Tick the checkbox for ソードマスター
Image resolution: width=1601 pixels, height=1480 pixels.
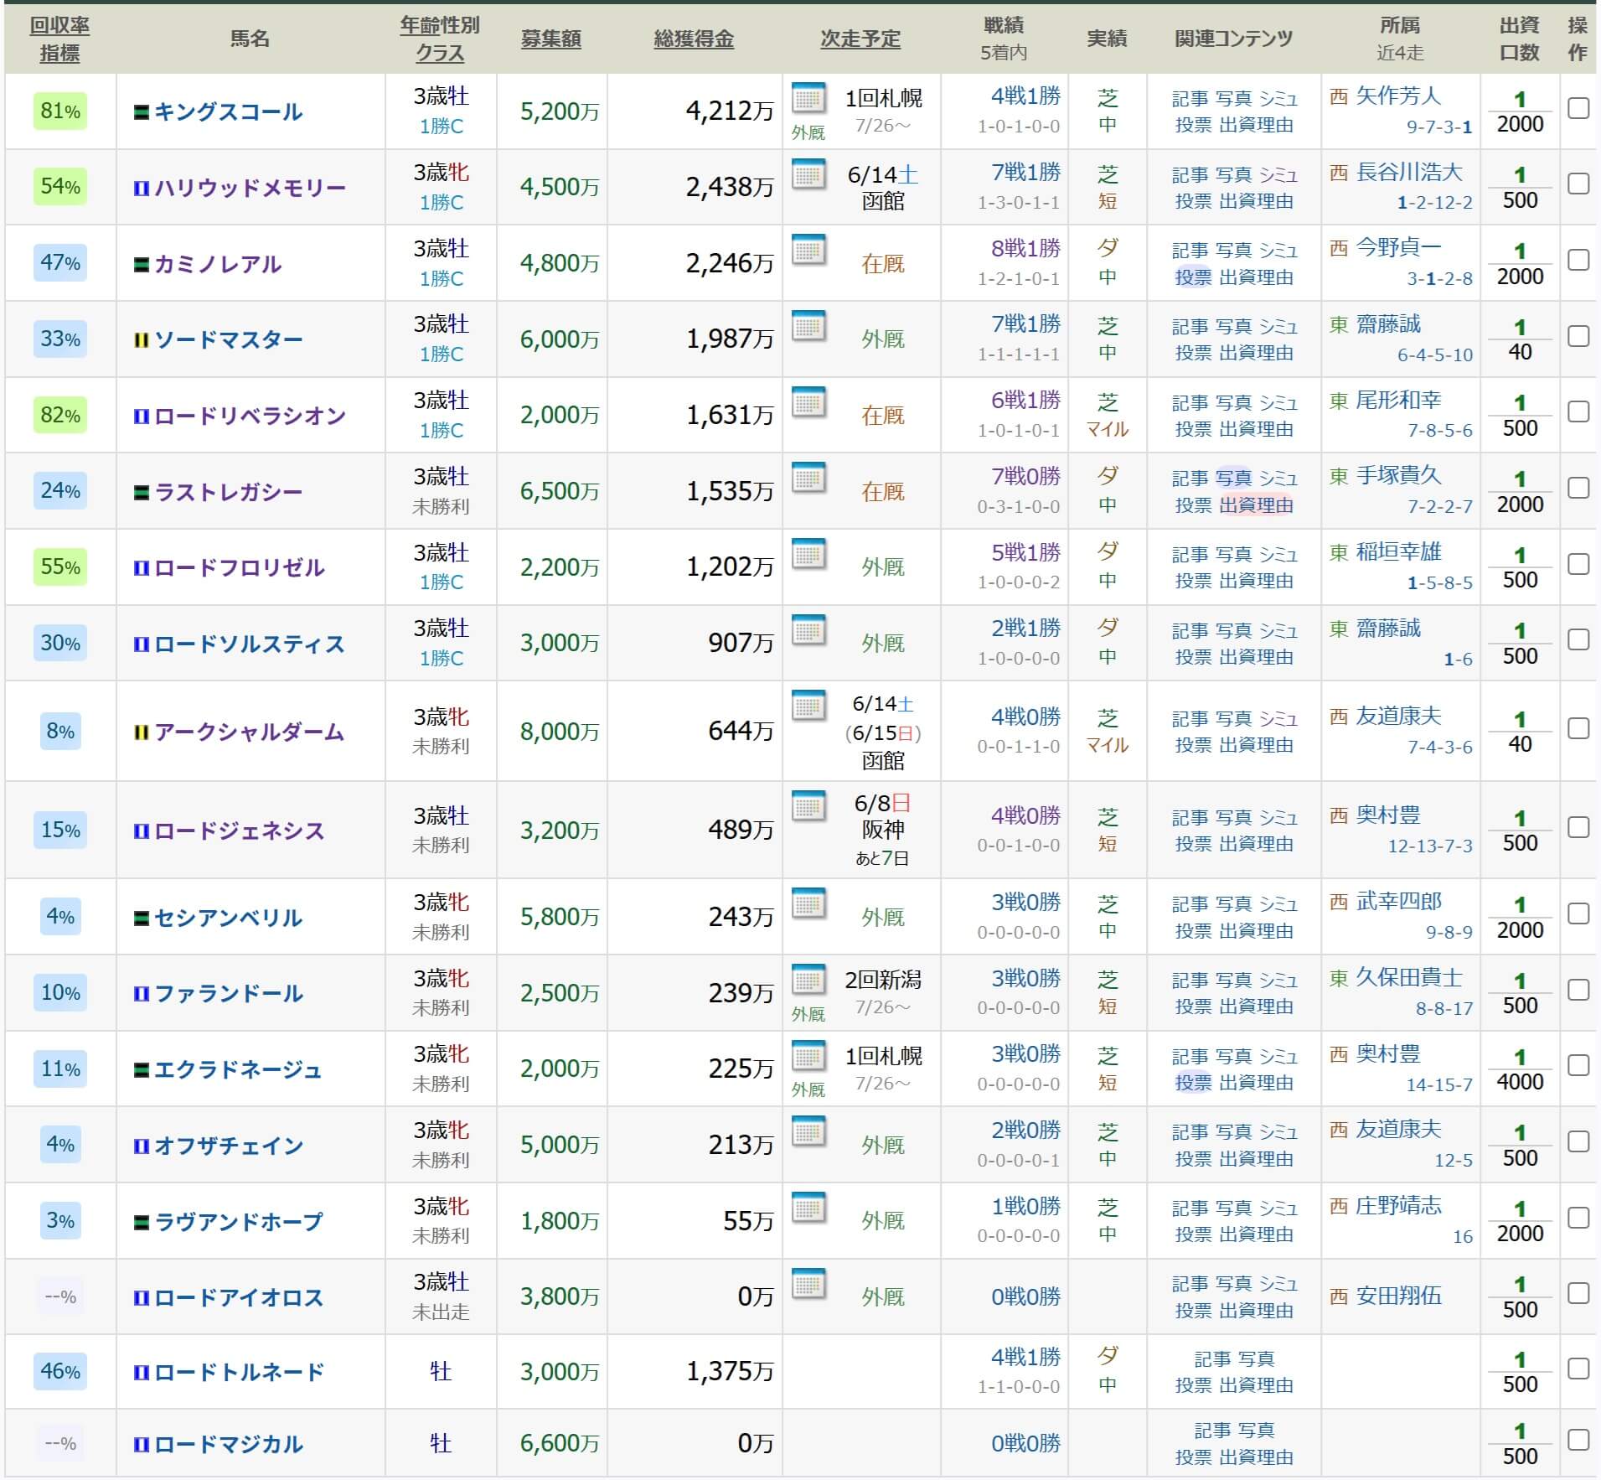1578,336
